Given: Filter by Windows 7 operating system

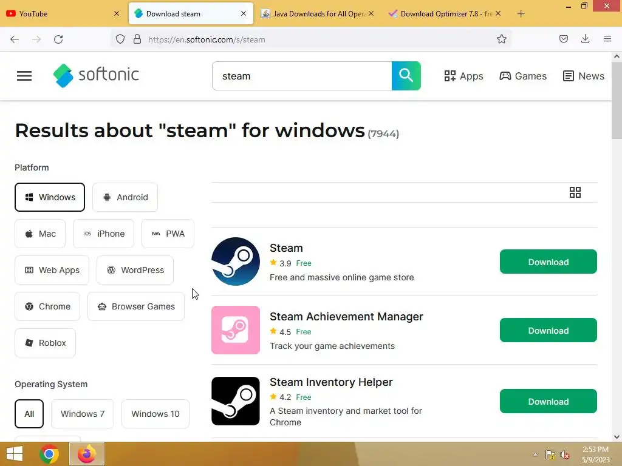Looking at the screenshot, I should tap(83, 414).
